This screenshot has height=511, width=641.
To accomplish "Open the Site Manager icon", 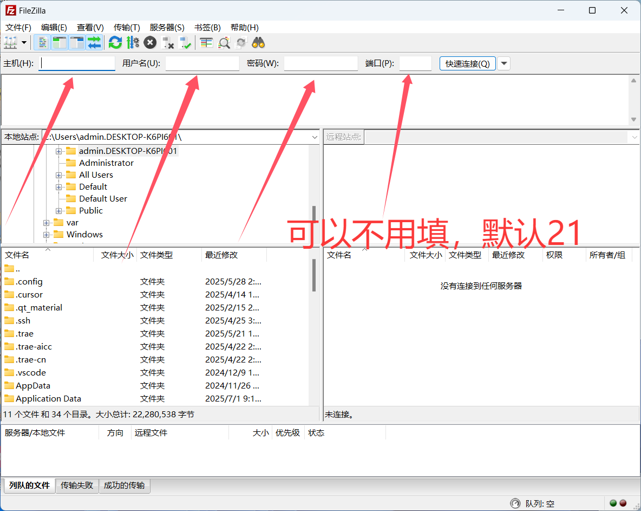I will tap(10, 43).
